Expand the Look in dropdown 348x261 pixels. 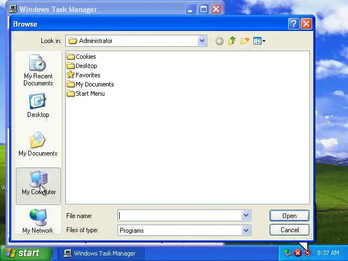click(202, 41)
